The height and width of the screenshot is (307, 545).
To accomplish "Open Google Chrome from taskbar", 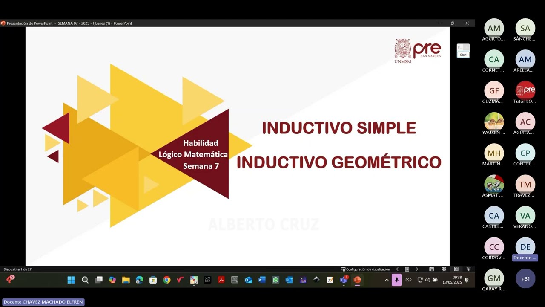I will [167, 280].
